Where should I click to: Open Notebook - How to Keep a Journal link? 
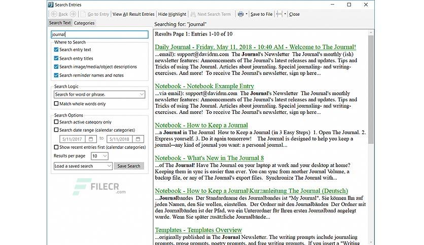coord(201,125)
